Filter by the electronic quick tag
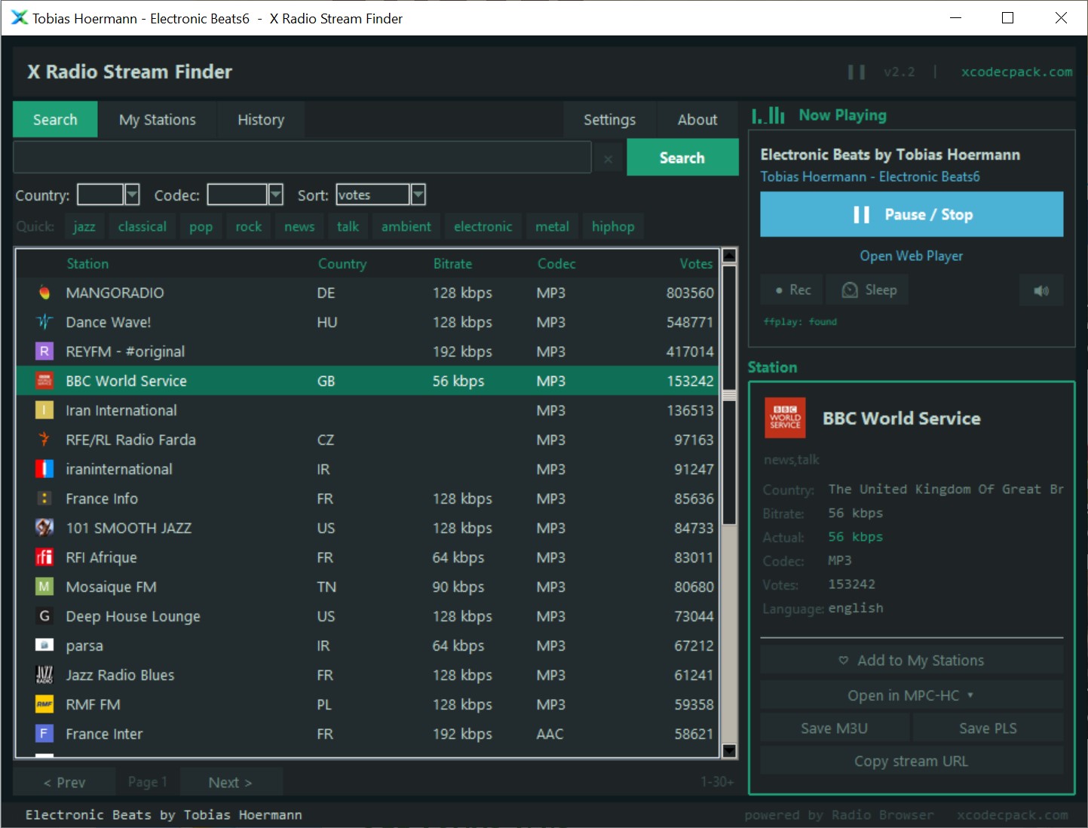This screenshot has width=1088, height=828. pos(483,226)
